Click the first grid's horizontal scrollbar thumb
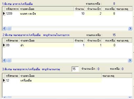 (9, 28)
